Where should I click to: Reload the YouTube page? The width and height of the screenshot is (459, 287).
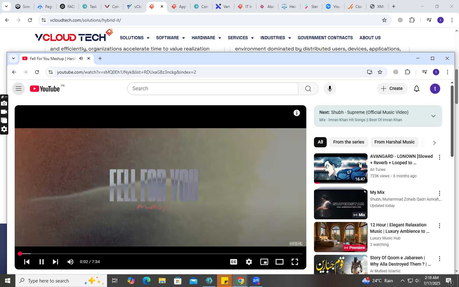coord(37,72)
